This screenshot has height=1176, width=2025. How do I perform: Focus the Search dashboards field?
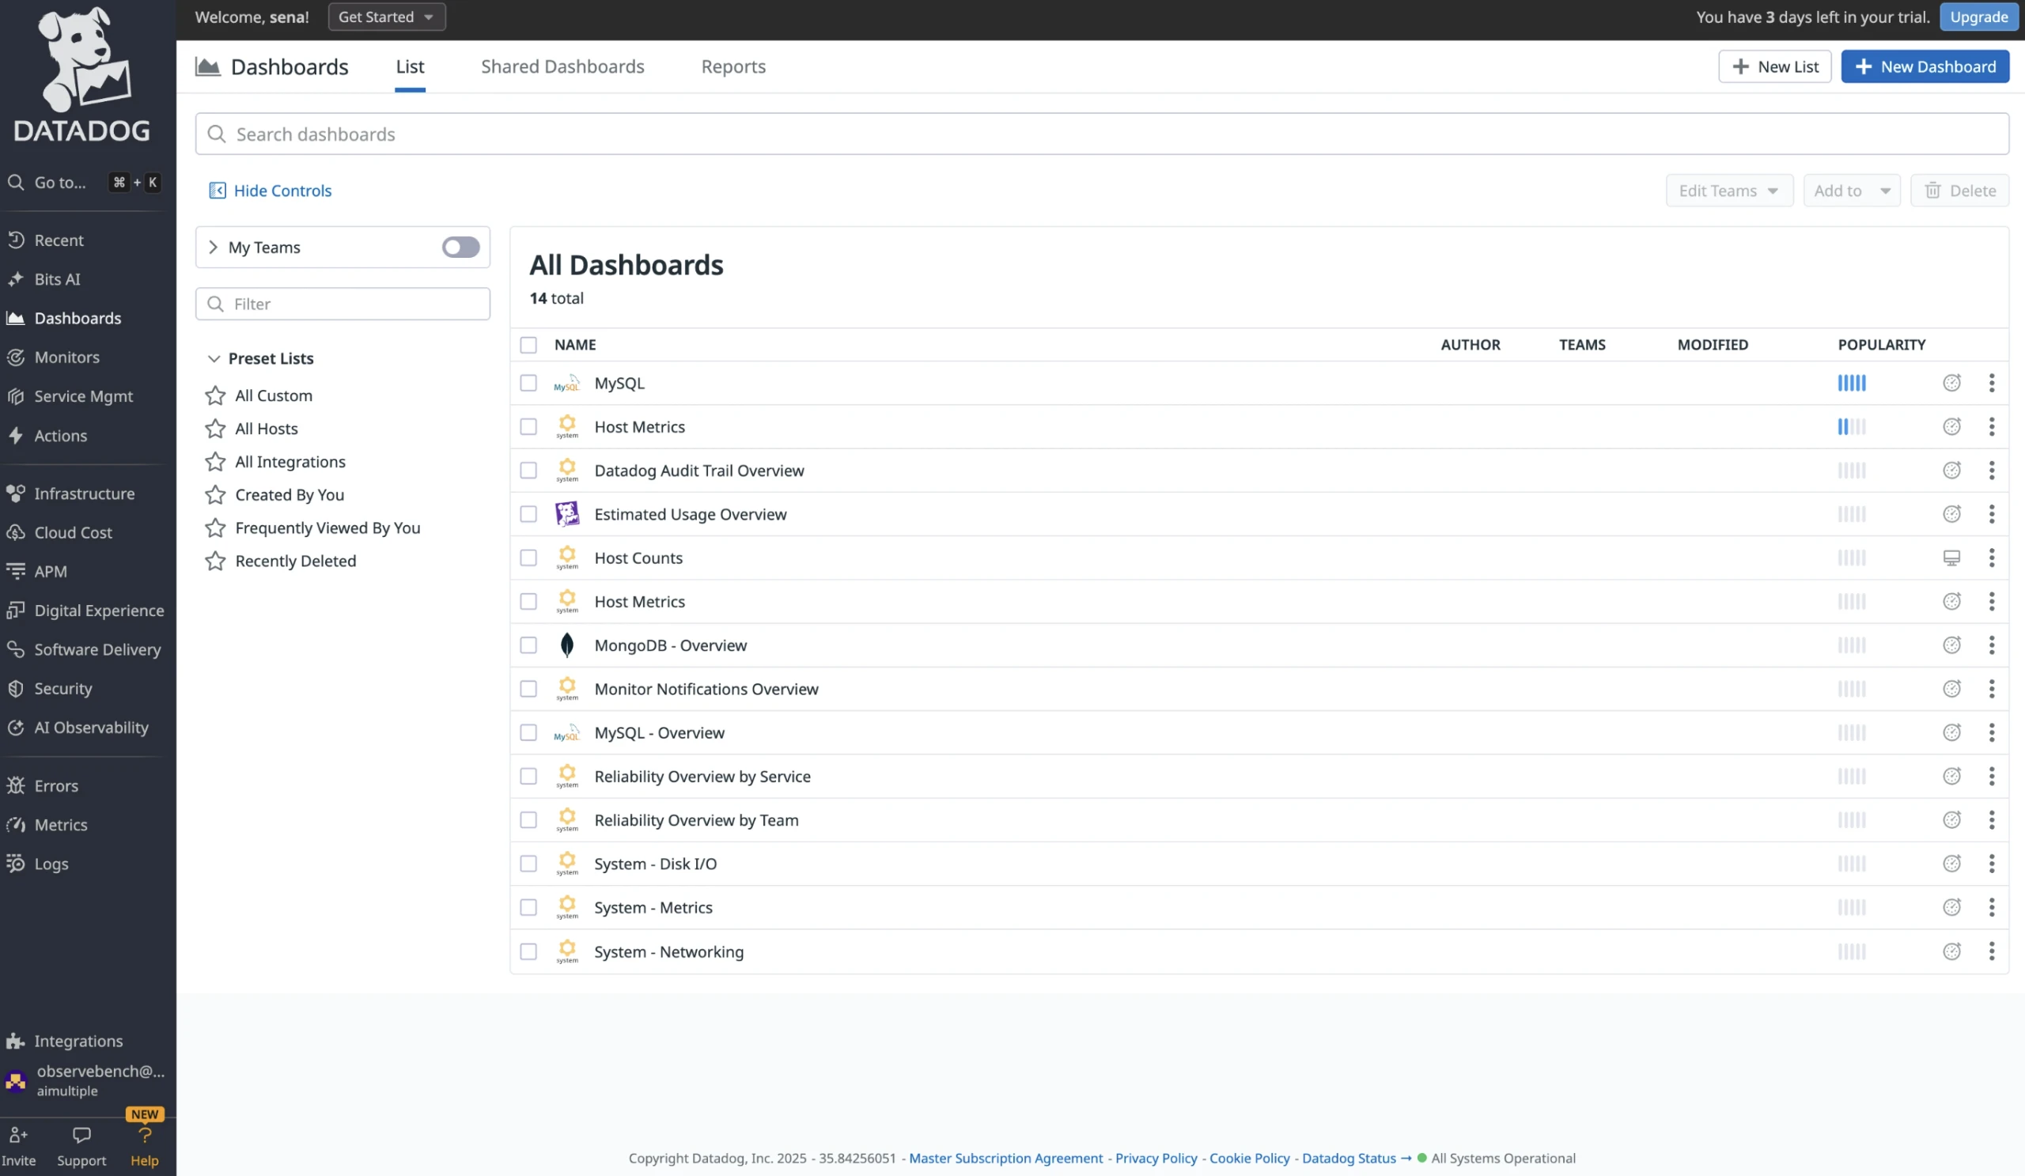click(1102, 134)
